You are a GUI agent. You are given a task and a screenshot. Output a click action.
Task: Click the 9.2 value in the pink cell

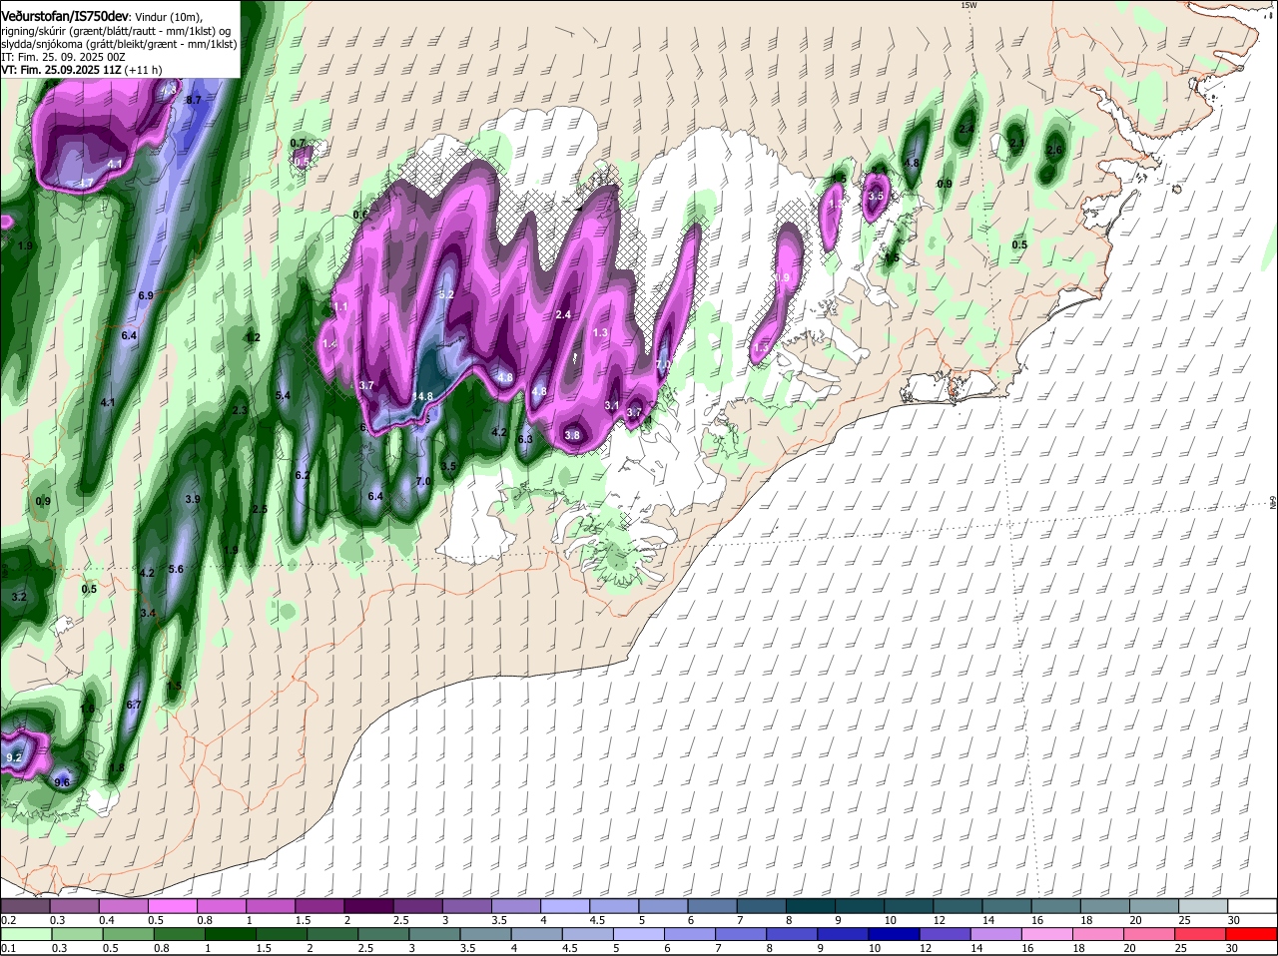click(x=14, y=758)
